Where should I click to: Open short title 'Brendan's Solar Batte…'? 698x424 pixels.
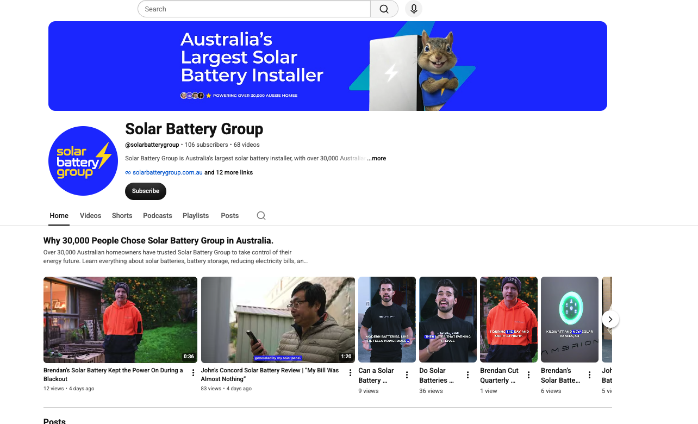560,376
